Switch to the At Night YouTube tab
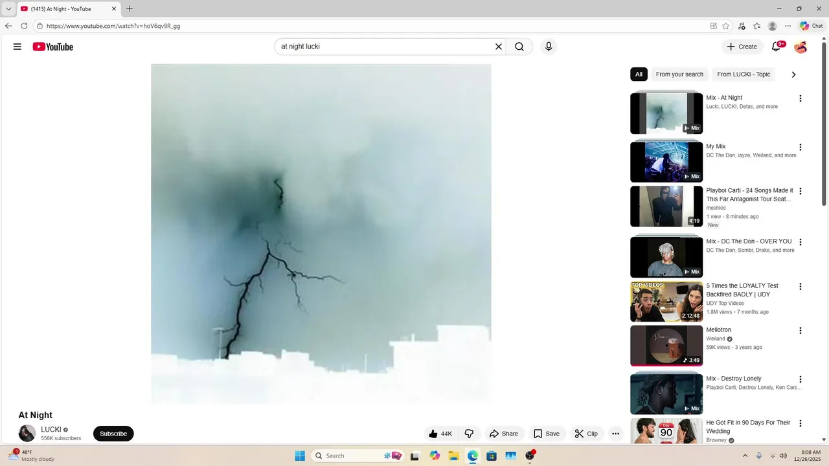Viewport: 829px width, 466px height. click(x=68, y=9)
